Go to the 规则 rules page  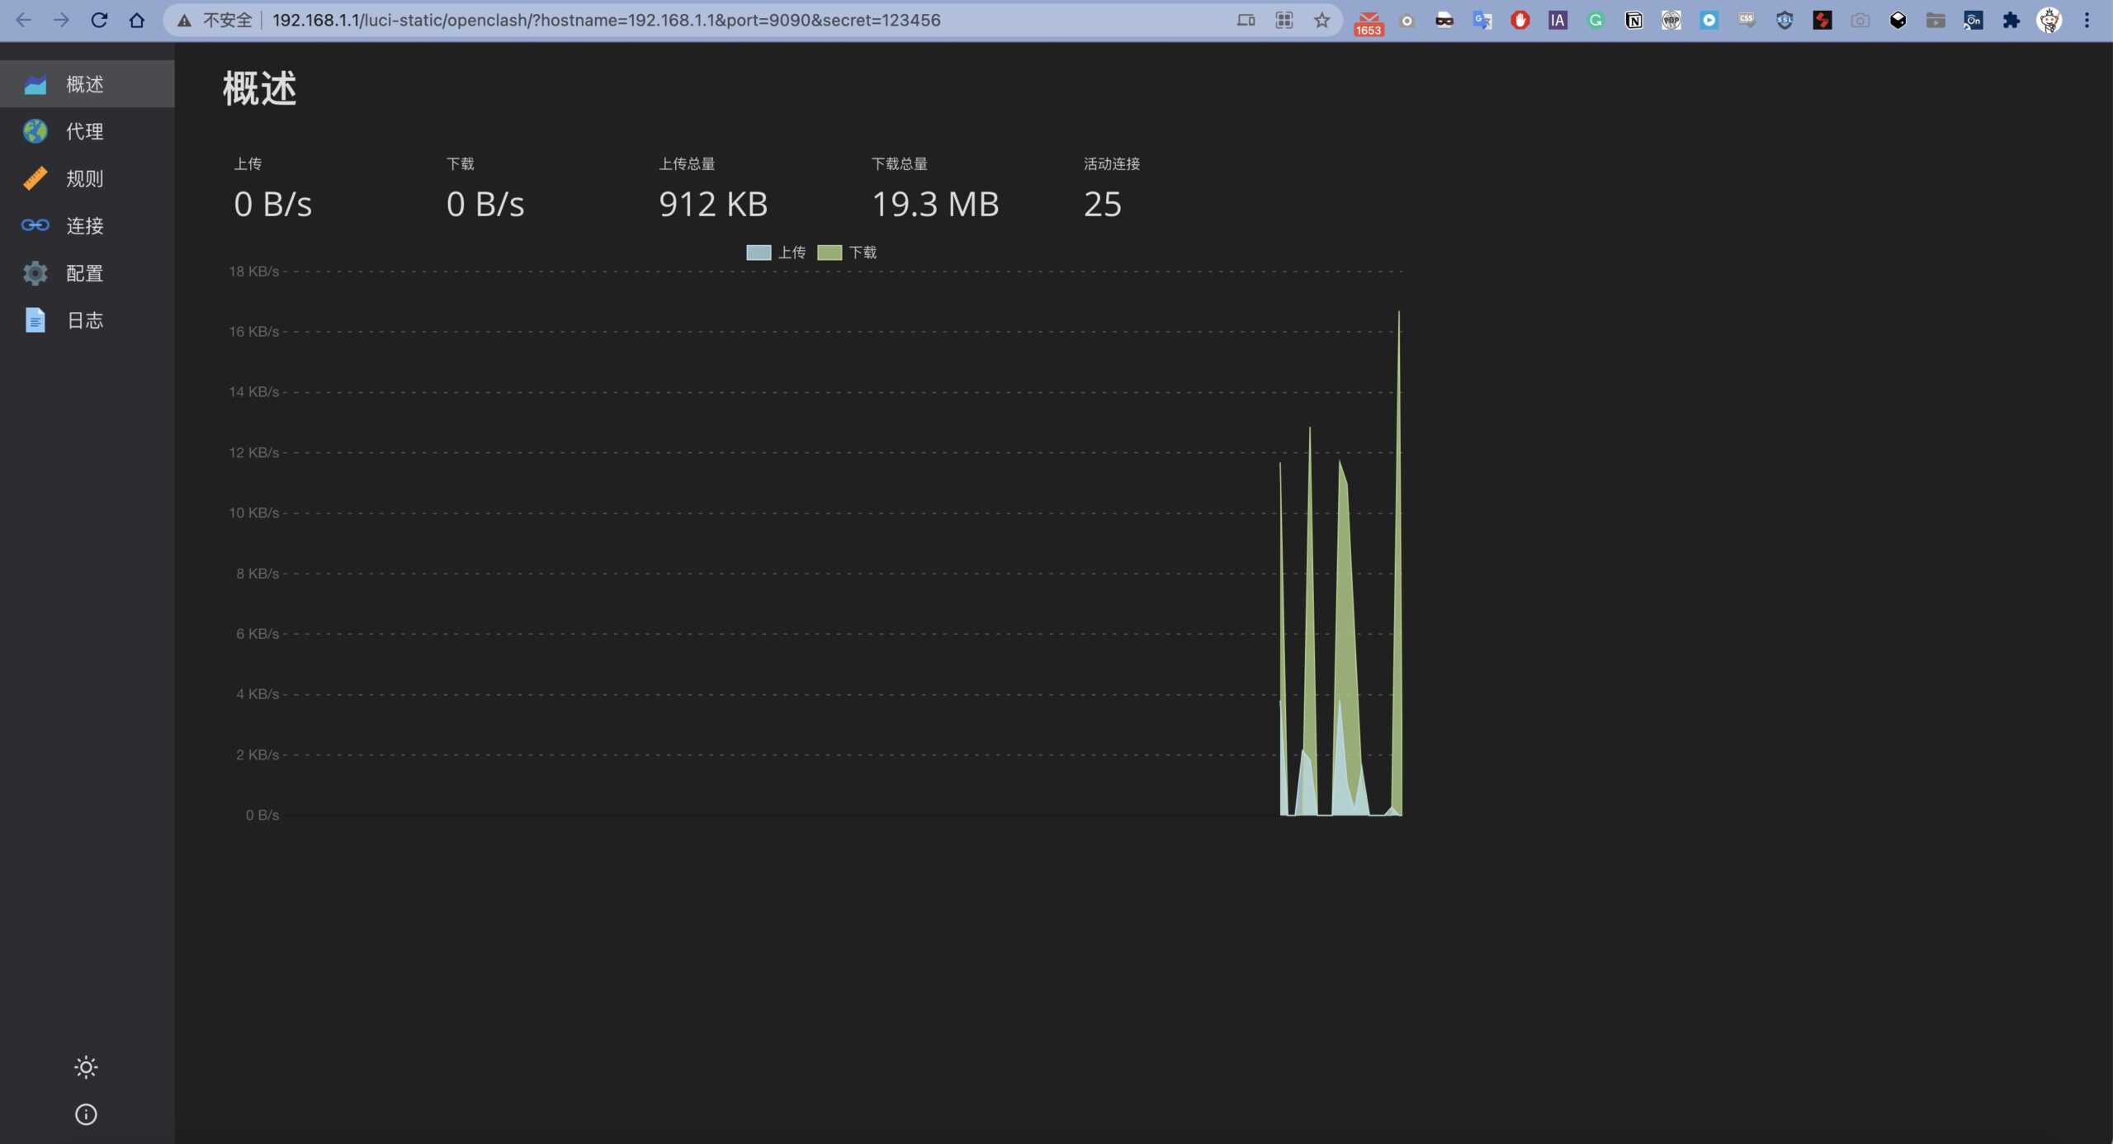[85, 178]
